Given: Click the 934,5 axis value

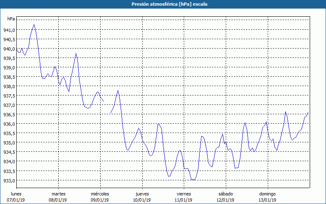Looking at the screenshot, I should click(9, 152).
